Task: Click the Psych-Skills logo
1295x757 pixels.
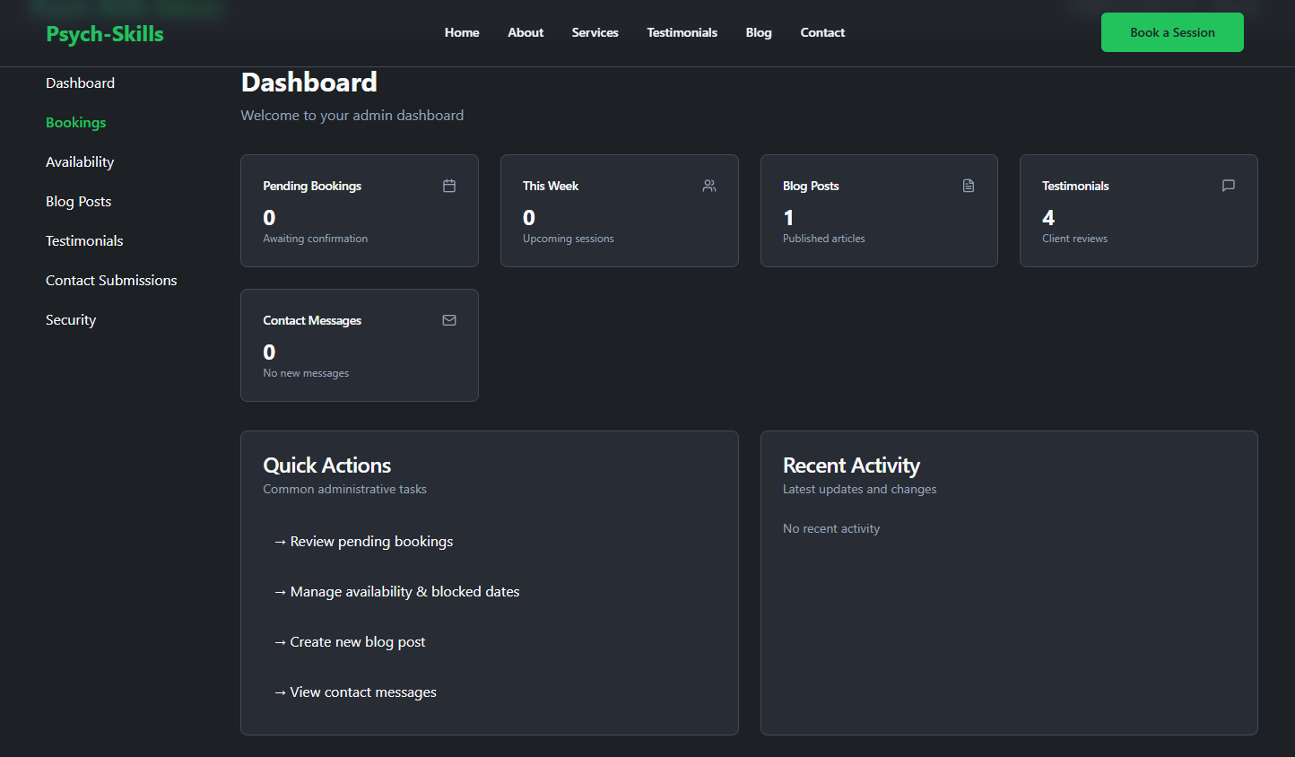Action: tap(104, 33)
